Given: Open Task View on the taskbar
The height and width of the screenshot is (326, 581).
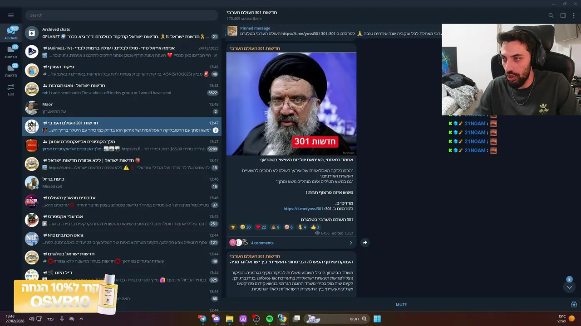Looking at the screenshot, I should point(296,319).
